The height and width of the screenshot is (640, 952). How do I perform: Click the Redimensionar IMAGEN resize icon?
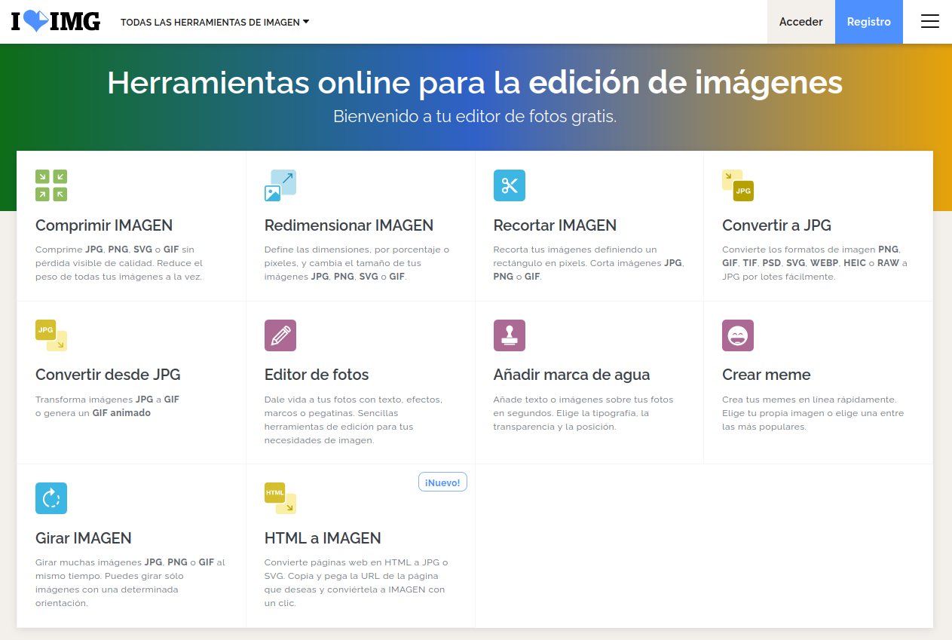(280, 185)
